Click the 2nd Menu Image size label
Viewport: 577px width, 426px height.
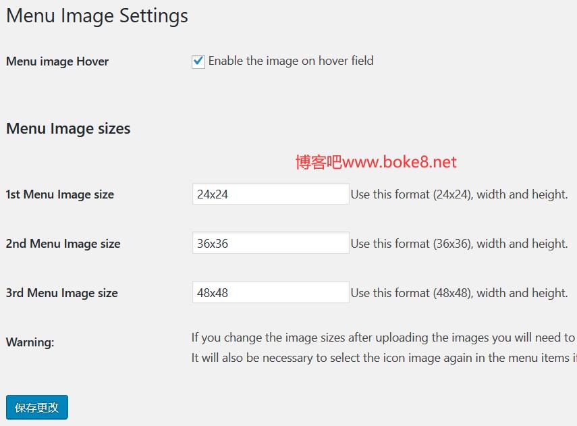pyautogui.click(x=63, y=244)
